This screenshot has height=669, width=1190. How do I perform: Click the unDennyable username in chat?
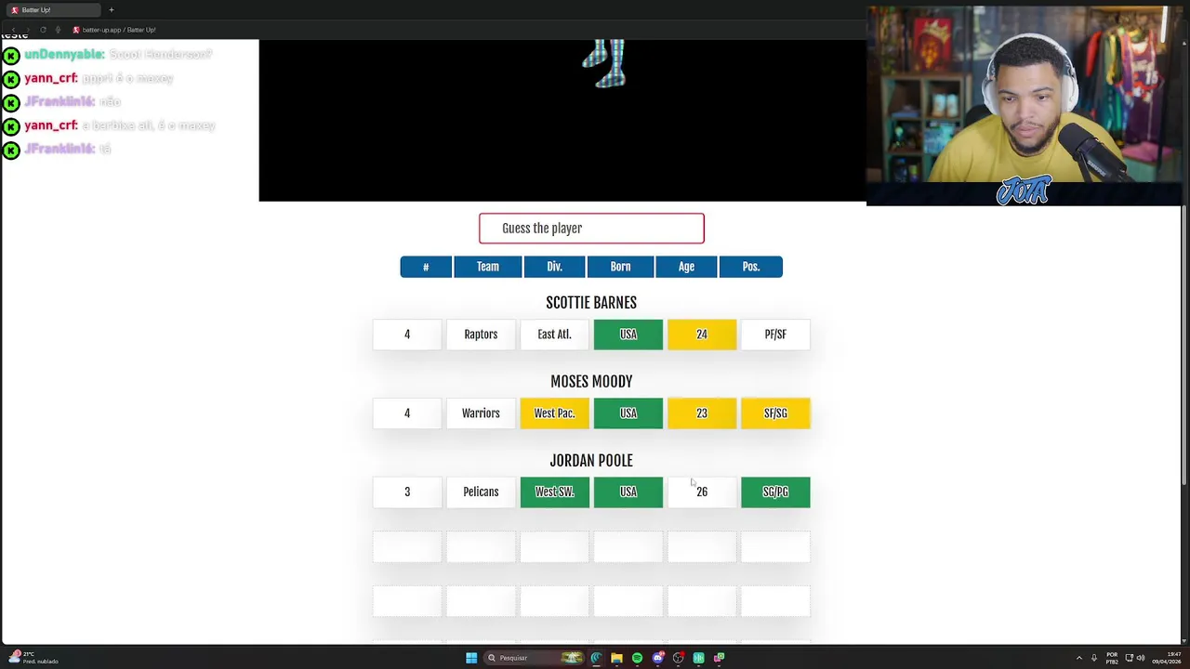tap(64, 55)
